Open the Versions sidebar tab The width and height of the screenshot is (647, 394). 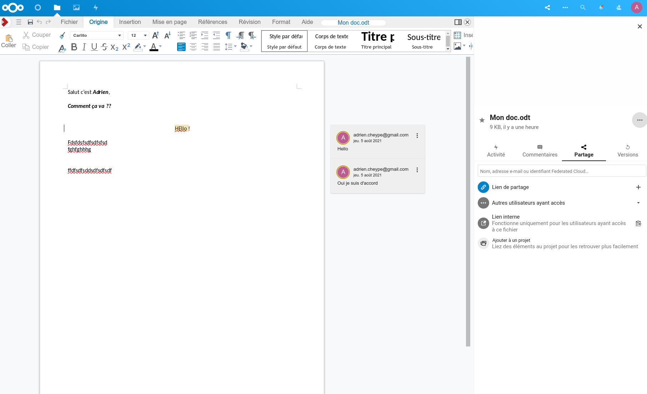pos(628,151)
